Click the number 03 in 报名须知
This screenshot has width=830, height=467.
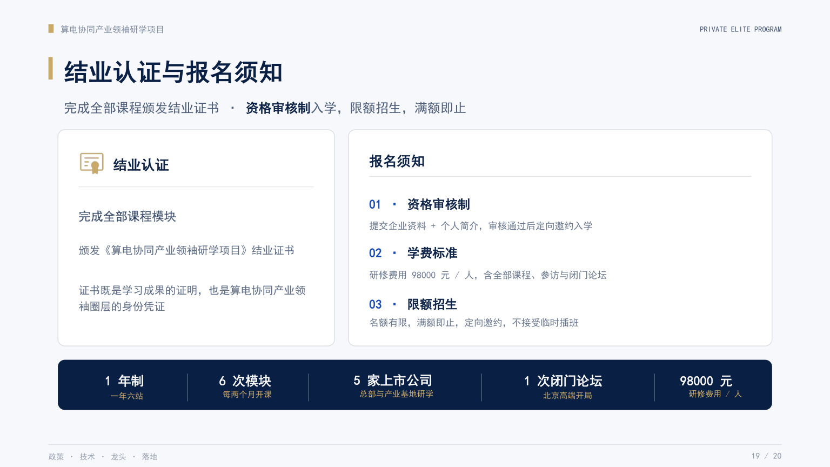(375, 304)
